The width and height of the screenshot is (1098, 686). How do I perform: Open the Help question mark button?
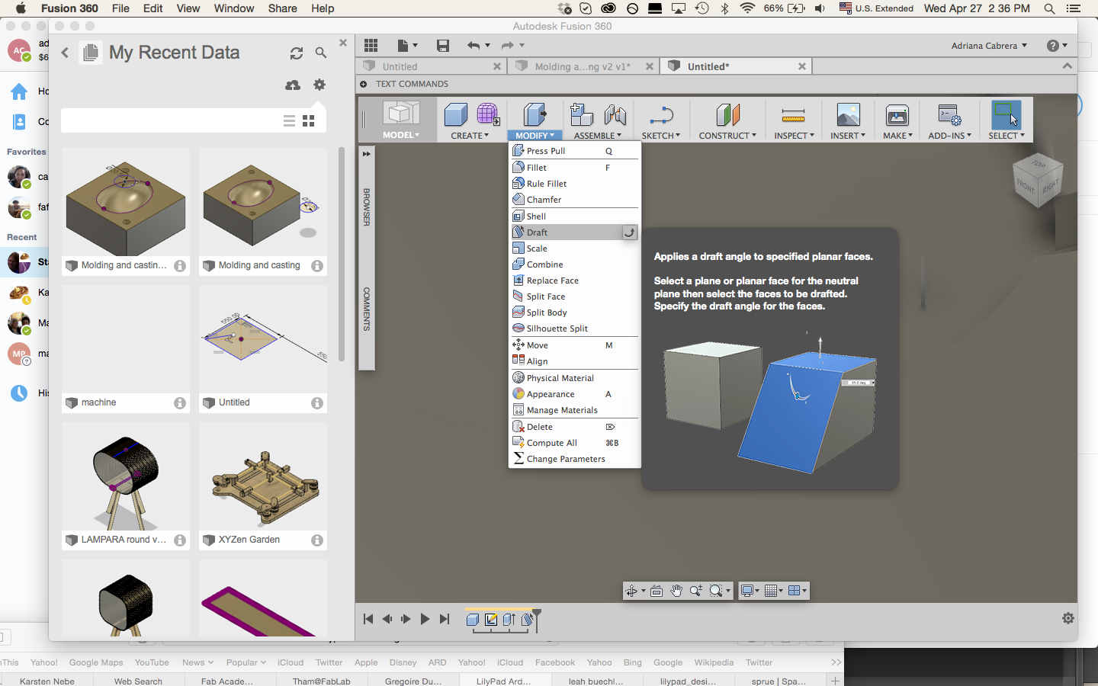coord(1053,46)
